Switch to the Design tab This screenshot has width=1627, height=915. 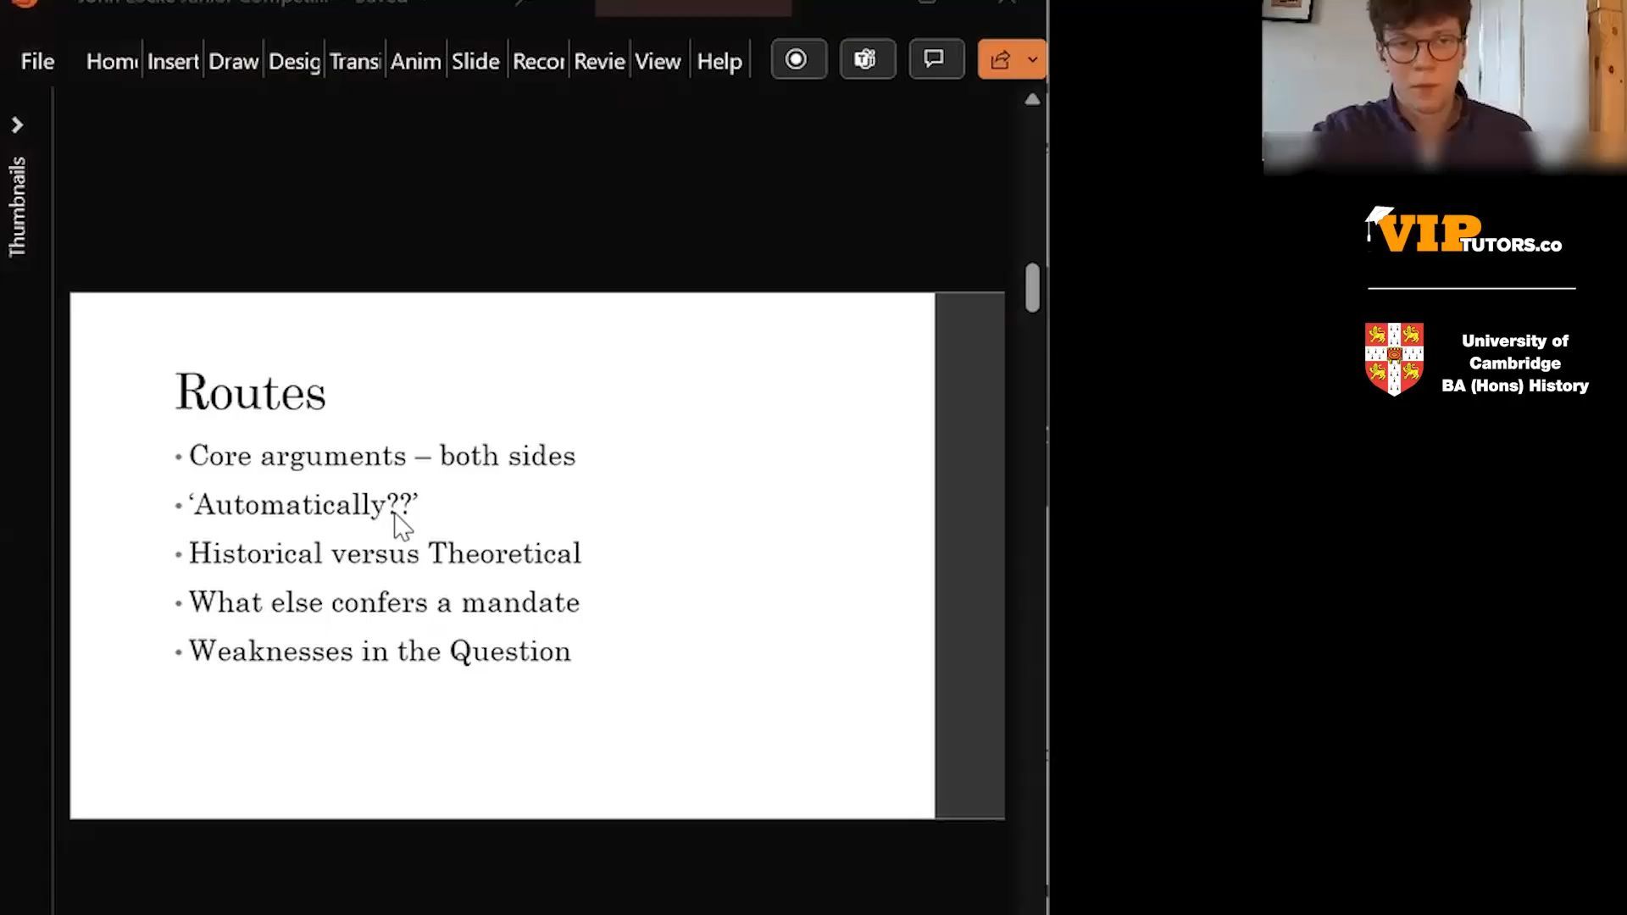(x=294, y=61)
